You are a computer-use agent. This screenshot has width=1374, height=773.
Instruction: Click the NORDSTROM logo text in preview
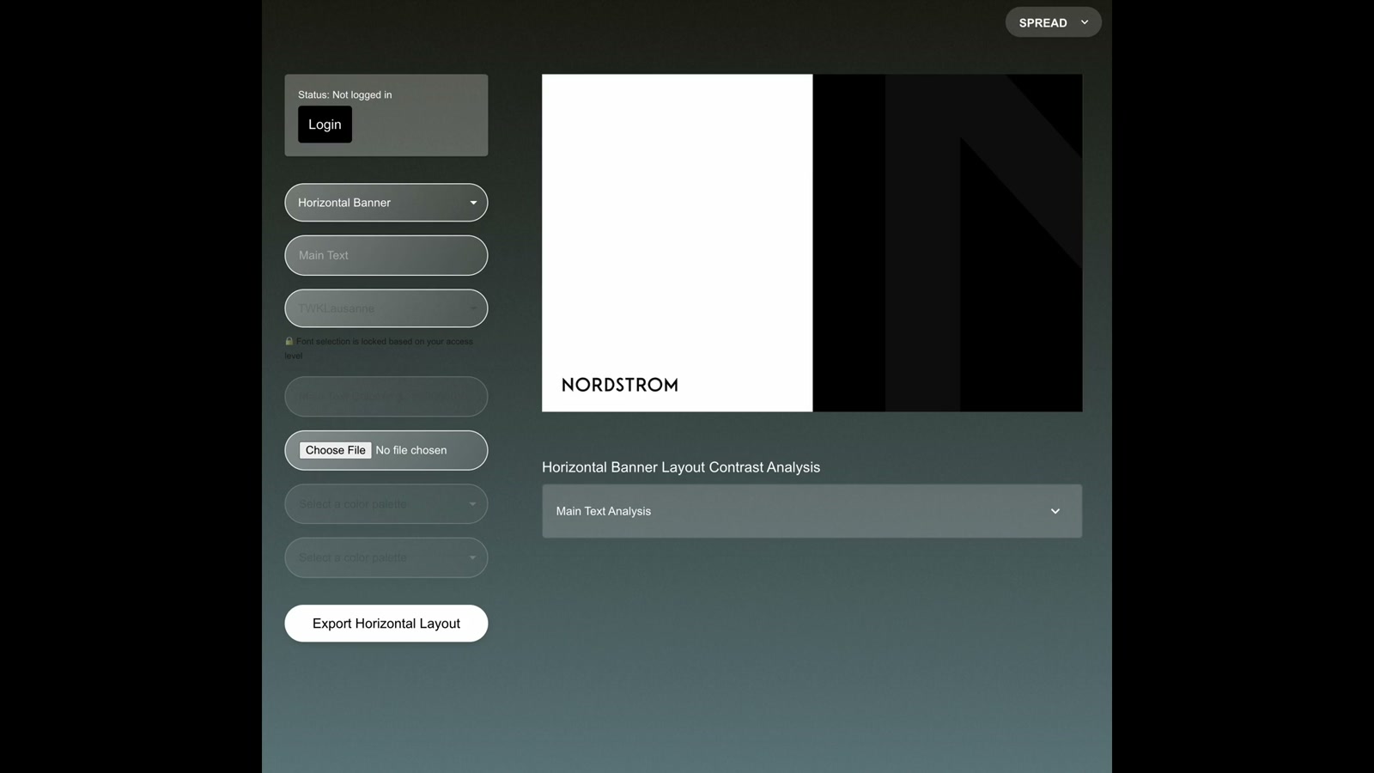620,385
